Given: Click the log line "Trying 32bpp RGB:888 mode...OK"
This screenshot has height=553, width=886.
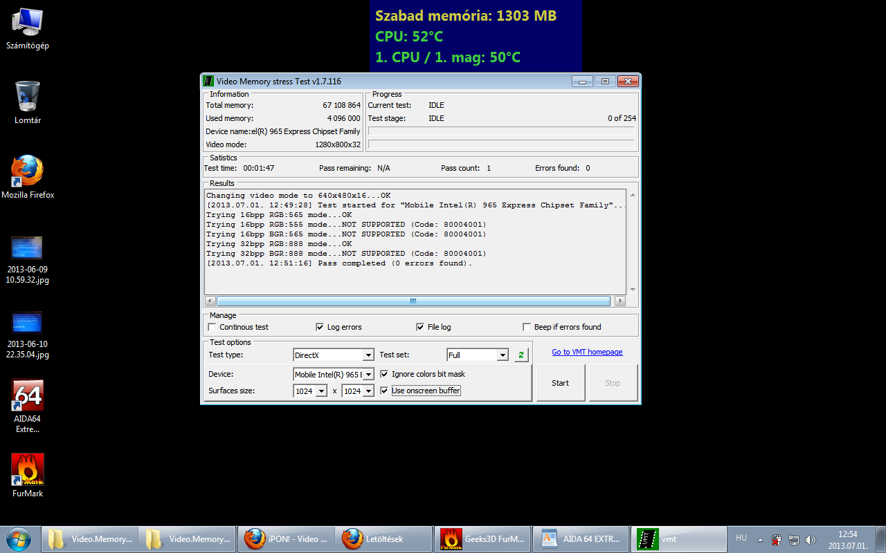Looking at the screenshot, I should click(x=279, y=244).
